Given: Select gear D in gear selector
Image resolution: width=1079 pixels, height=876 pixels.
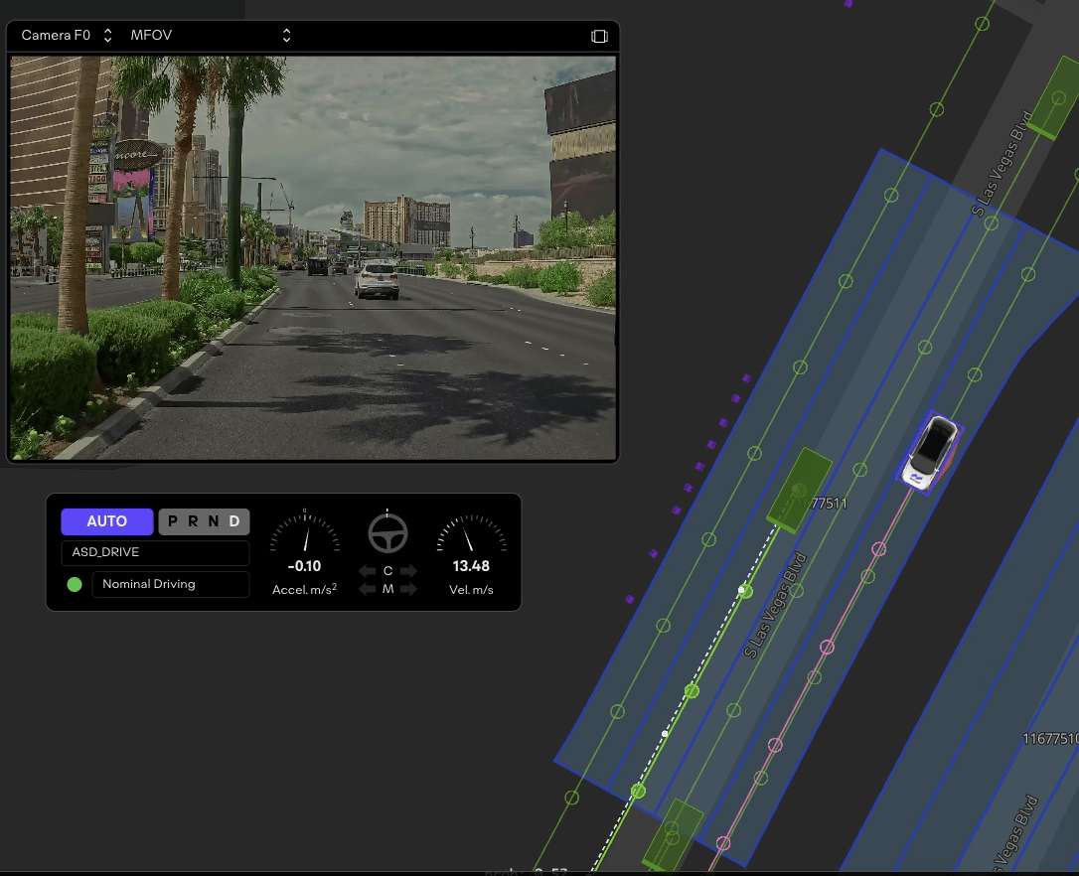Looking at the screenshot, I should point(234,521).
